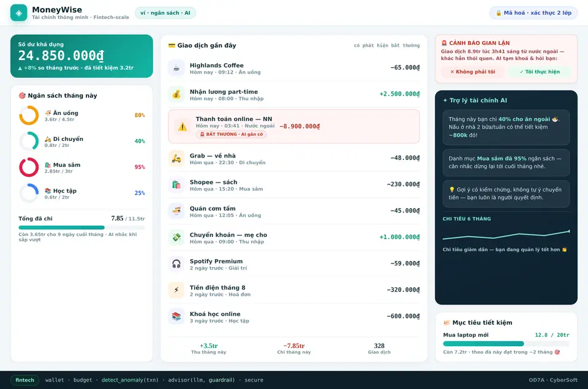Click the lightbulb icon in the AI suggestion note
This screenshot has width=588, height=389.
click(x=452, y=190)
